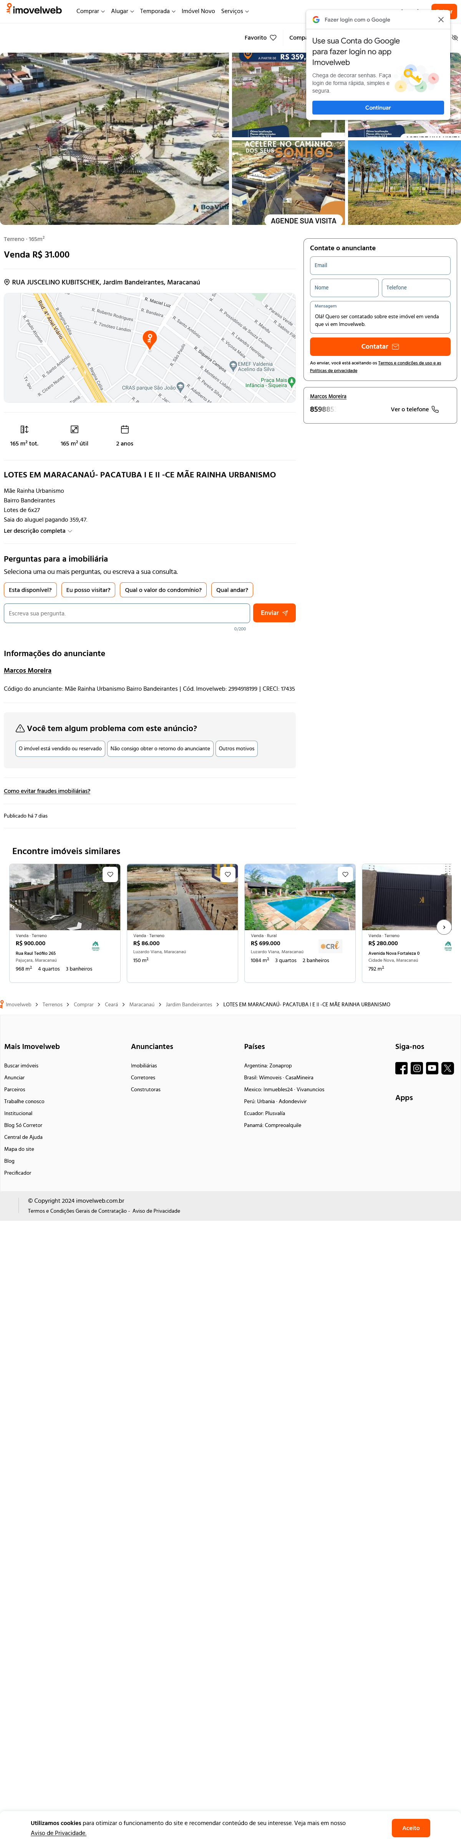Click Enviar question button
The width and height of the screenshot is (461, 1845).
point(274,613)
